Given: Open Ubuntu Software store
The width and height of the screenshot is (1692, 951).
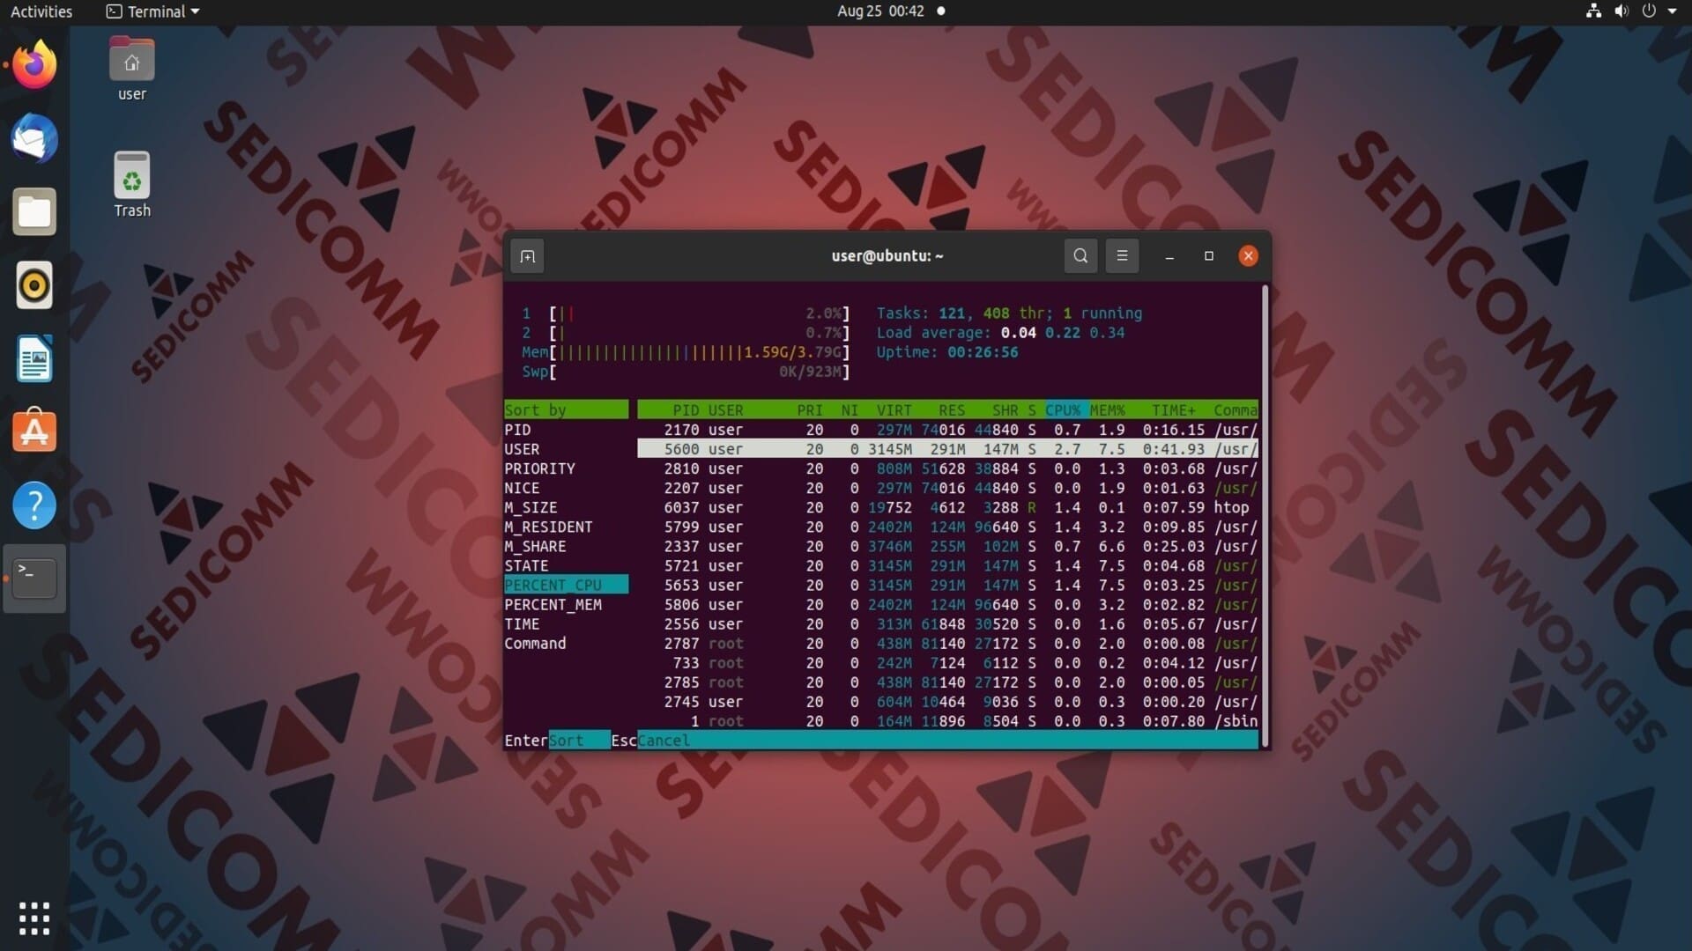Looking at the screenshot, I should point(34,431).
